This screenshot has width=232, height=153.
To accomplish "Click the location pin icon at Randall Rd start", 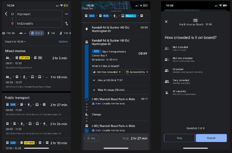I will coord(87,29).
